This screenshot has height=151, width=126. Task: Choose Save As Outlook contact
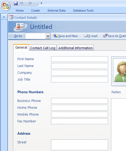click(x=117, y=36)
